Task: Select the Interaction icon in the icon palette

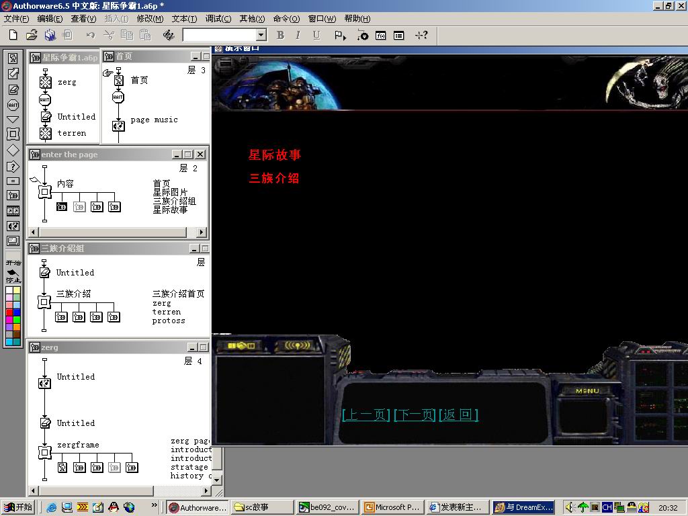Action: pos(13,167)
